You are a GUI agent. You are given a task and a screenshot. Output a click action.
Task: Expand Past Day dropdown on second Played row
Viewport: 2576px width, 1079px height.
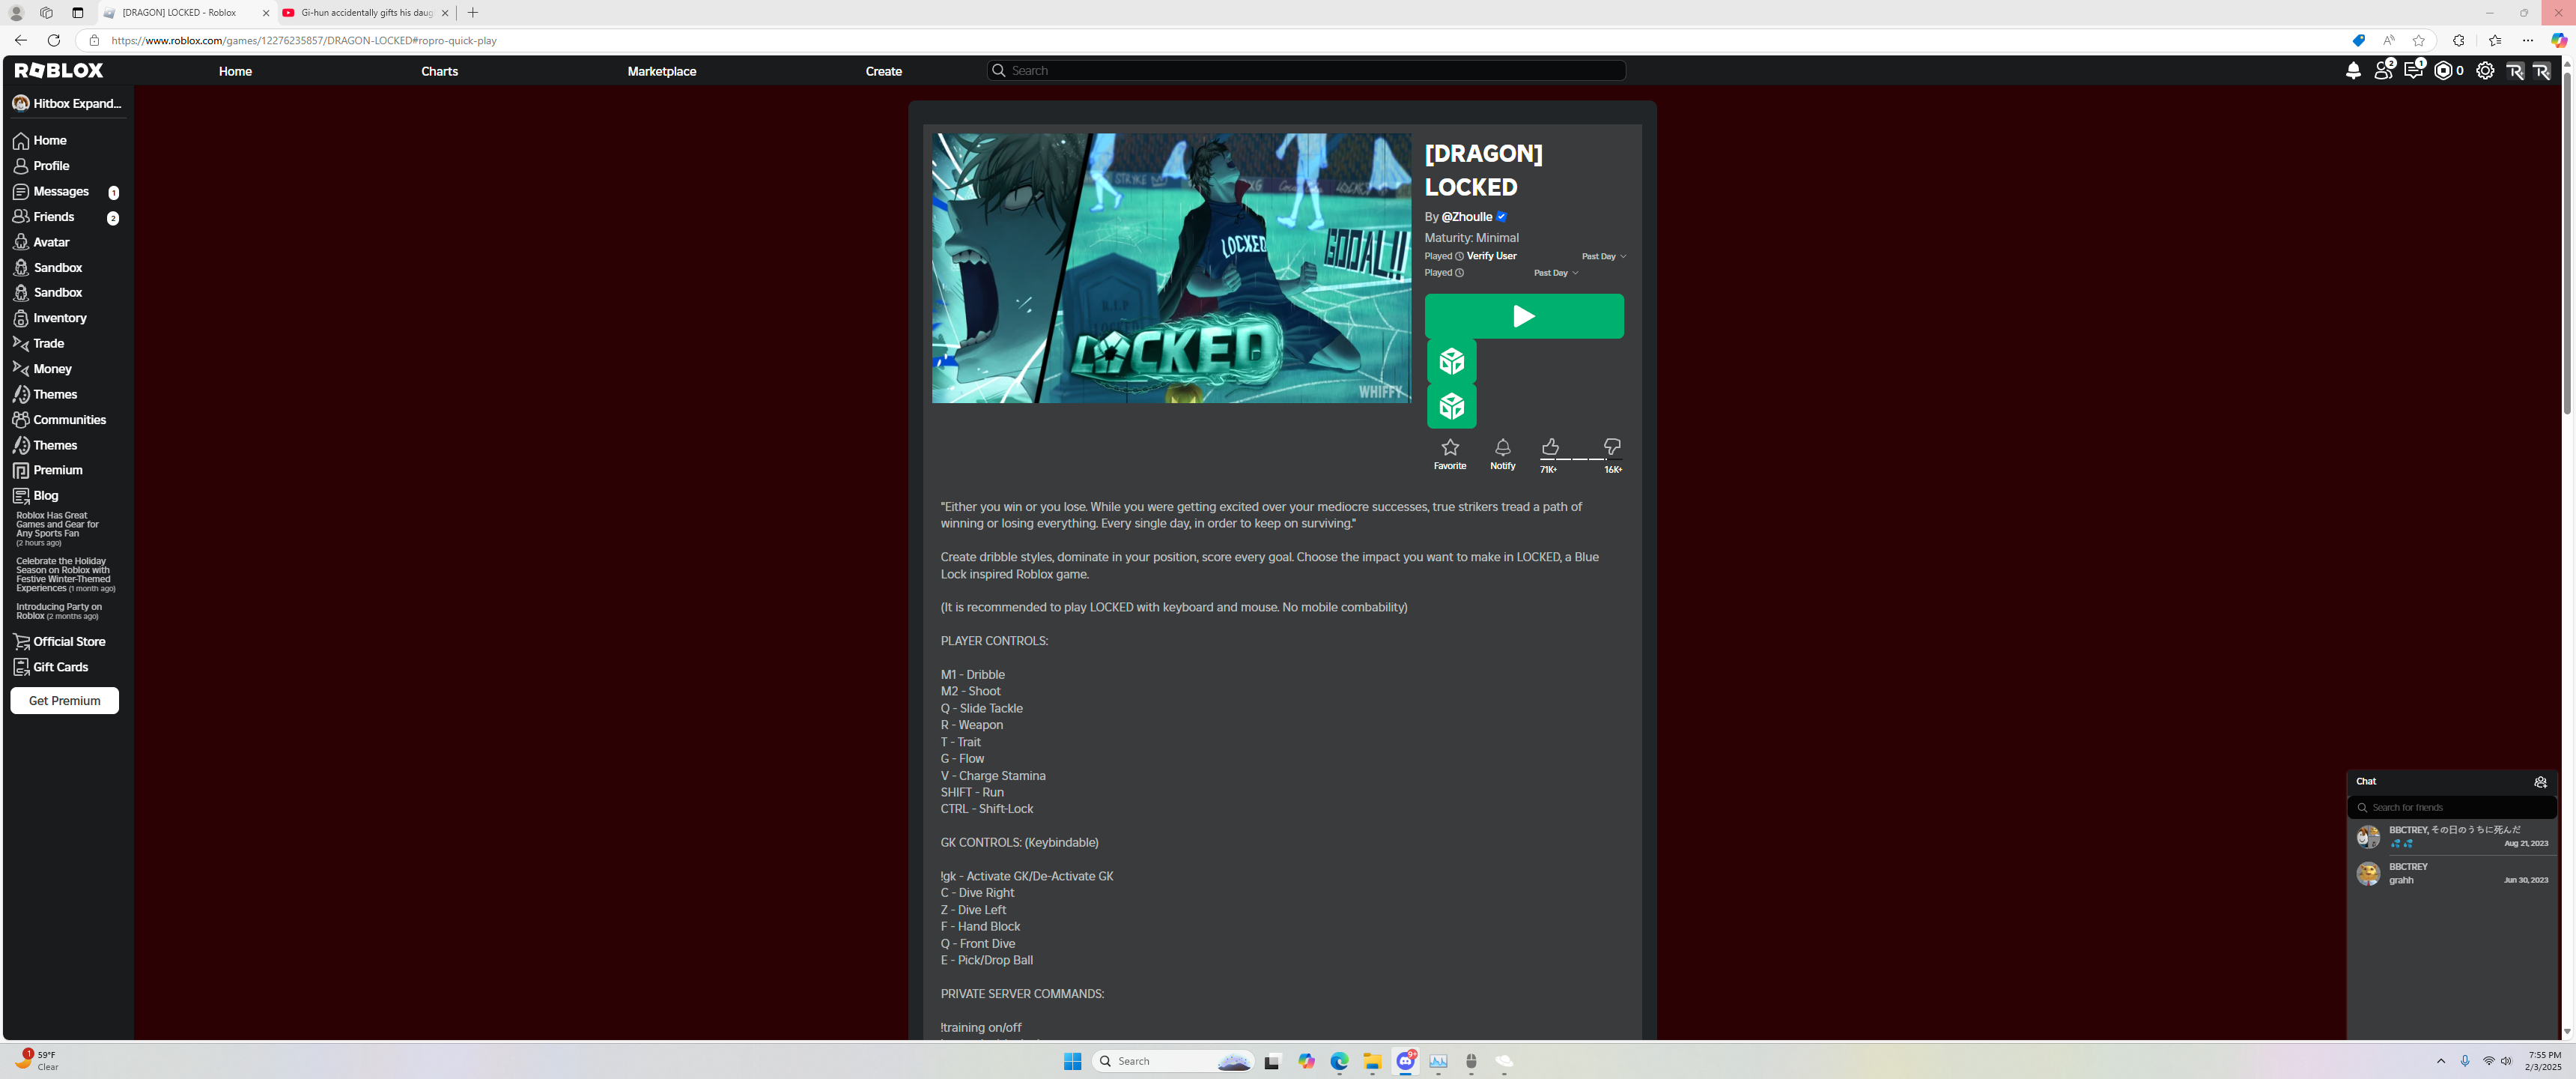tap(1556, 272)
